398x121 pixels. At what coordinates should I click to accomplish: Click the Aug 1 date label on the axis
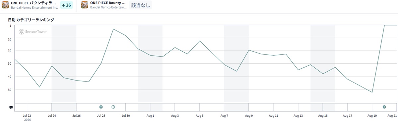click(x=150, y=116)
